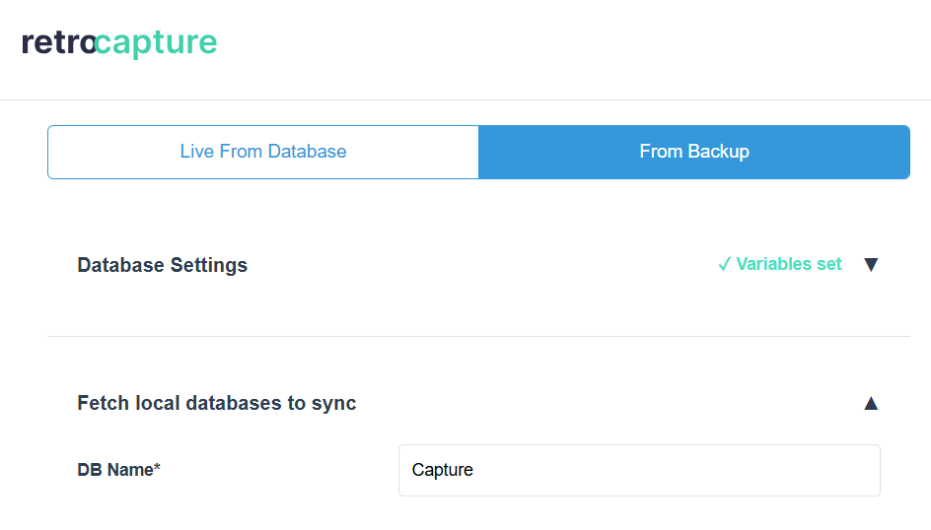
Task: Click the Database Settings heading
Action: coord(163,265)
